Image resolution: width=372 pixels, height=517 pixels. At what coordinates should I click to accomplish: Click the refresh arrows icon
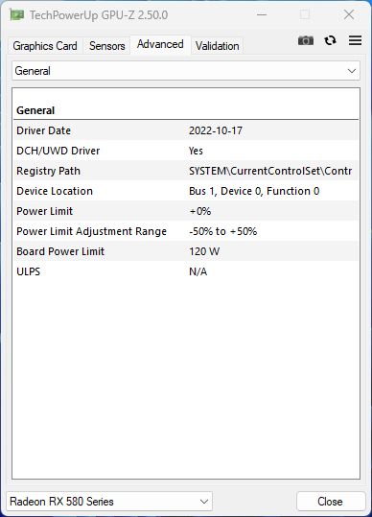(330, 40)
